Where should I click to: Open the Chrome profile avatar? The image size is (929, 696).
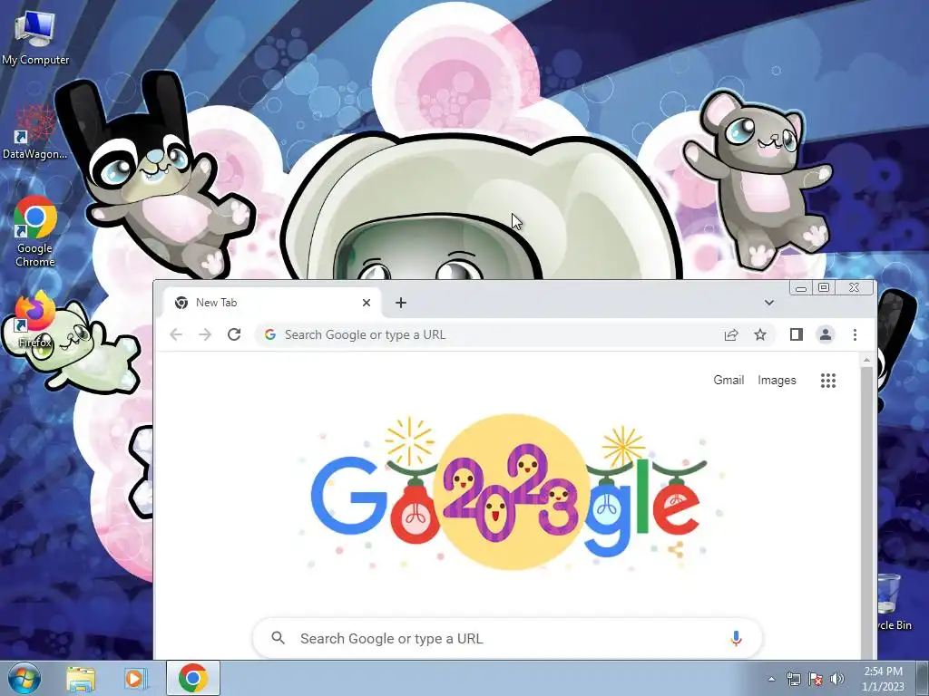pyautogui.click(x=826, y=335)
